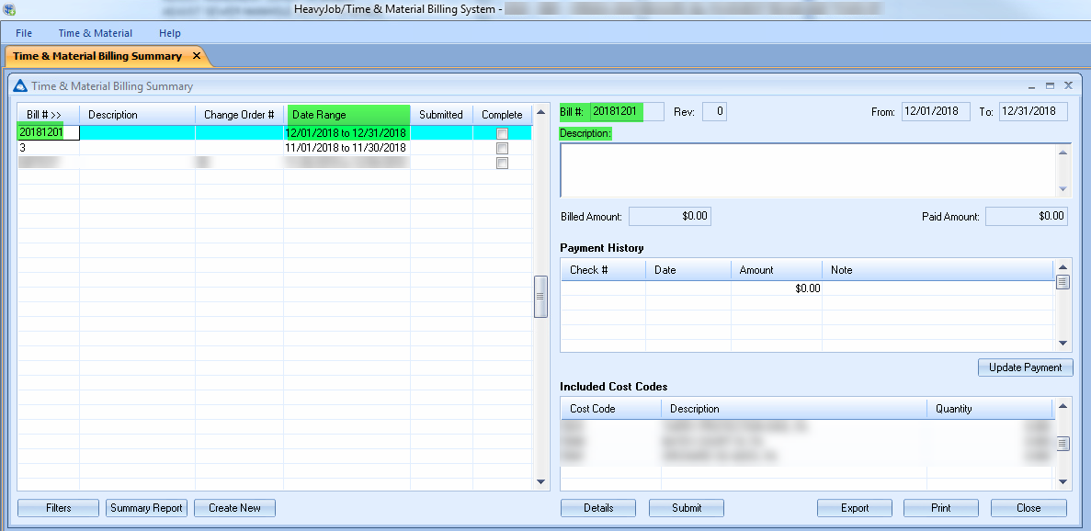The width and height of the screenshot is (1091, 531).
Task: Click the Submit button
Action: tap(687, 508)
